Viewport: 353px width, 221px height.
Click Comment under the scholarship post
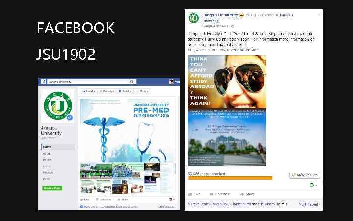(x=220, y=194)
